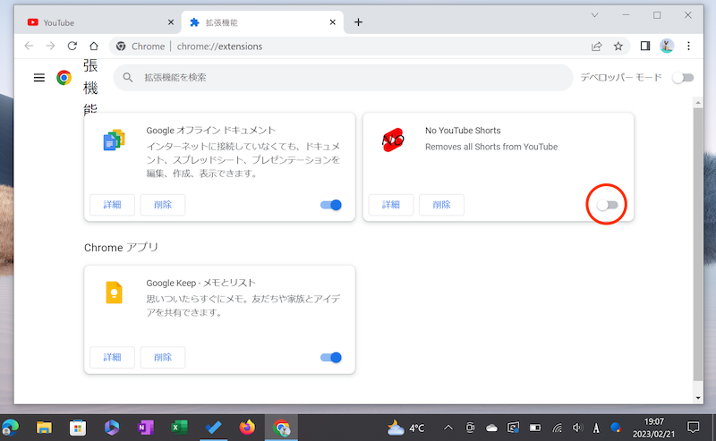The height and width of the screenshot is (441, 716).
Task: Disable Google Offline Docs extension toggle
Action: (x=330, y=205)
